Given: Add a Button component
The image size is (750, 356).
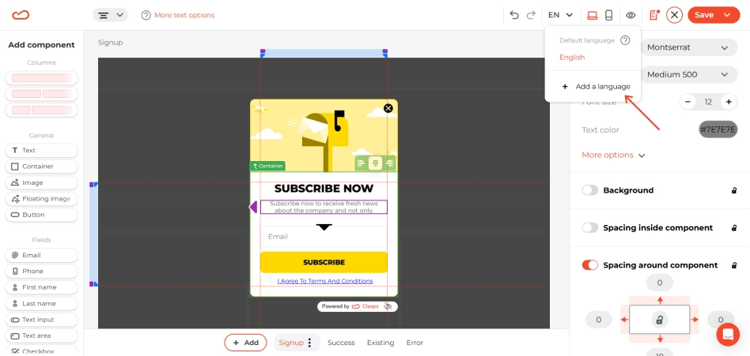Looking at the screenshot, I should [42, 215].
